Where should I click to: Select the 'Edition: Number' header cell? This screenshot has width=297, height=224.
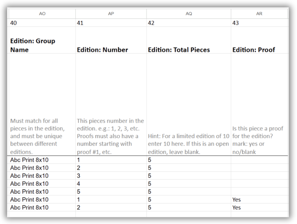click(111, 40)
